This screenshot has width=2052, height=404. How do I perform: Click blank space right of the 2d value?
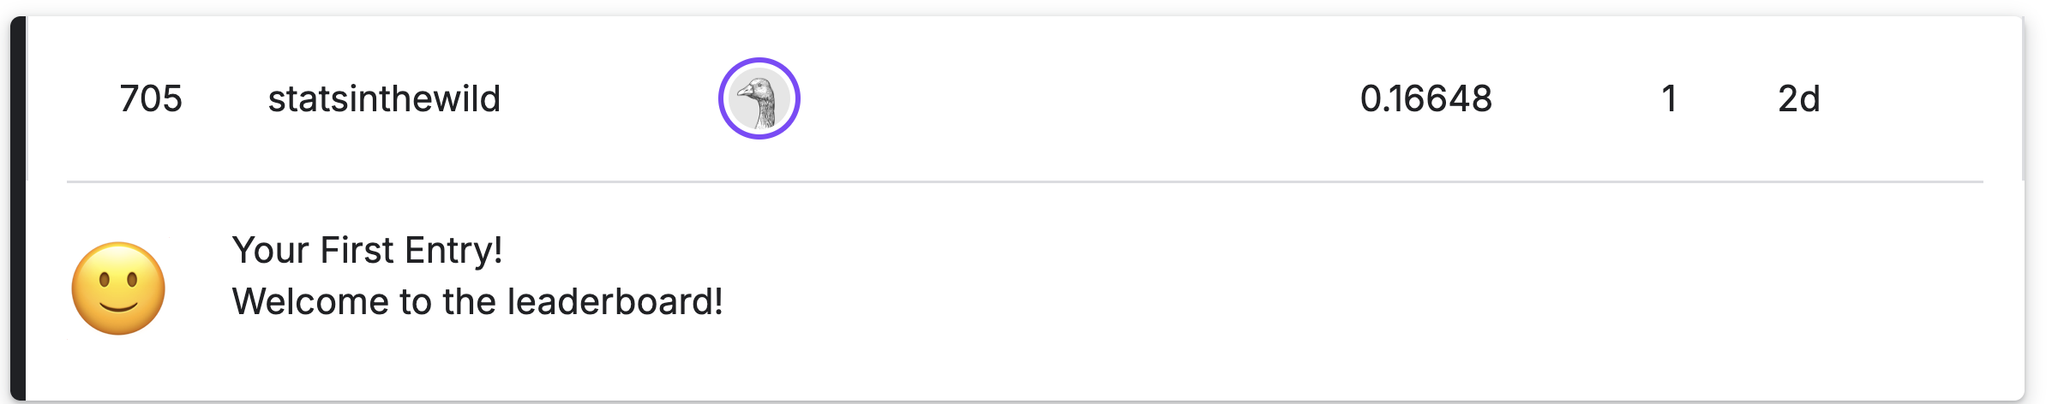pos(1920,99)
